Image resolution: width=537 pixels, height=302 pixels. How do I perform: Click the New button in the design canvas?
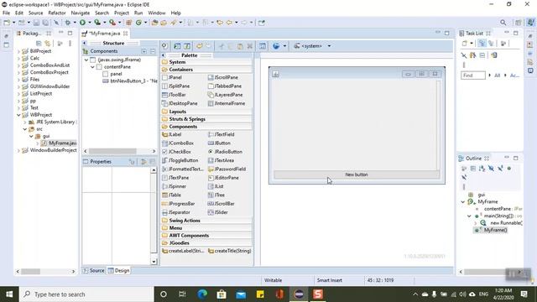coord(356,174)
